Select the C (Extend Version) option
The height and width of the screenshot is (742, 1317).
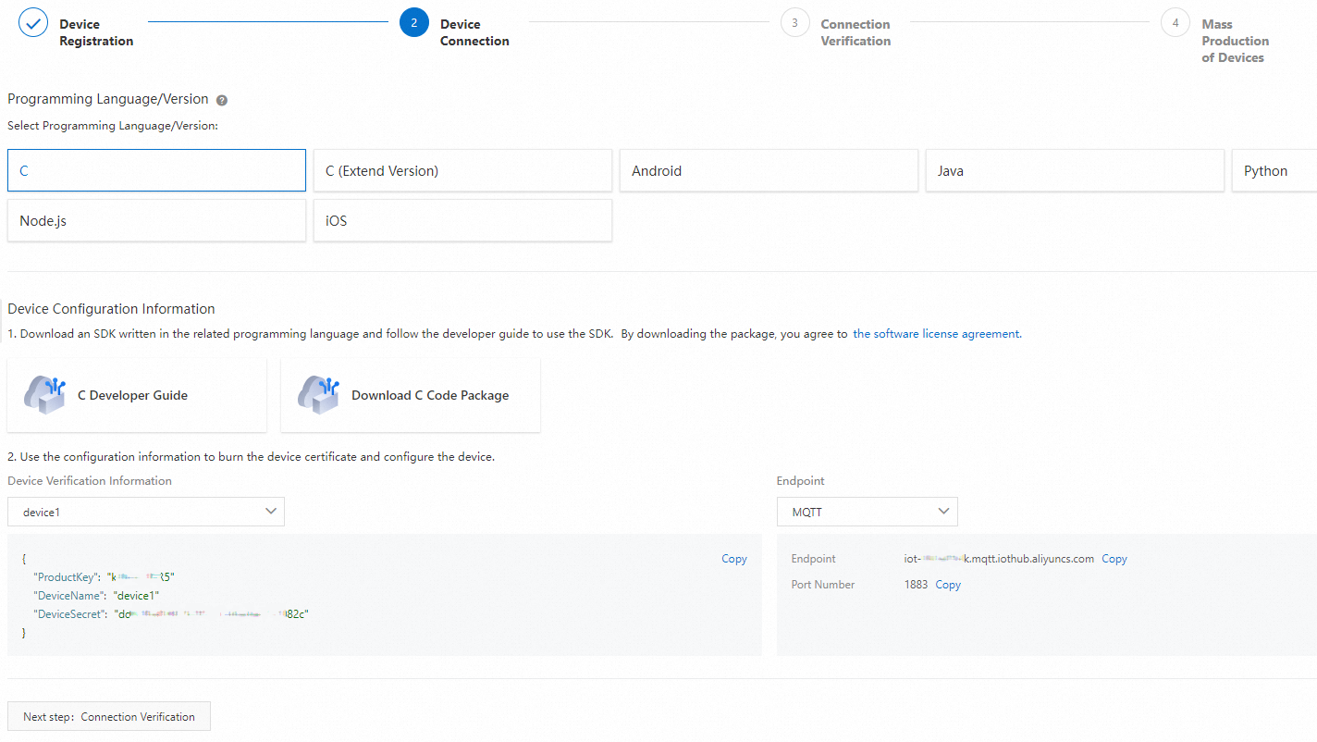click(462, 170)
